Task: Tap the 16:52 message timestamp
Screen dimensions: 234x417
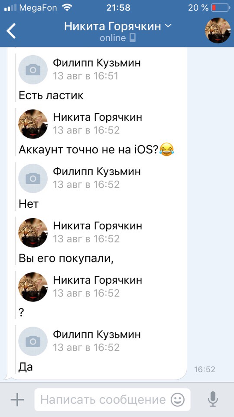Action: (x=205, y=369)
